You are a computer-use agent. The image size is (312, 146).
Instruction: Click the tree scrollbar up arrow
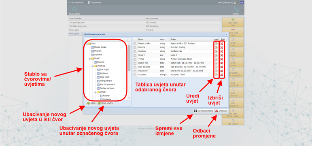pos(129,43)
